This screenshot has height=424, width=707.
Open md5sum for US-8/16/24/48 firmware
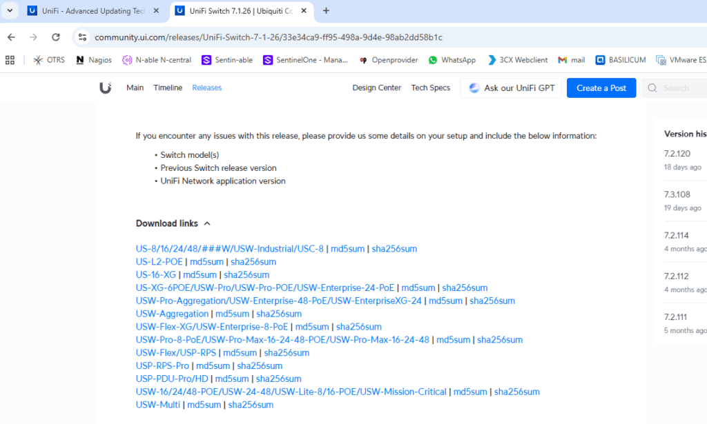[x=348, y=248]
